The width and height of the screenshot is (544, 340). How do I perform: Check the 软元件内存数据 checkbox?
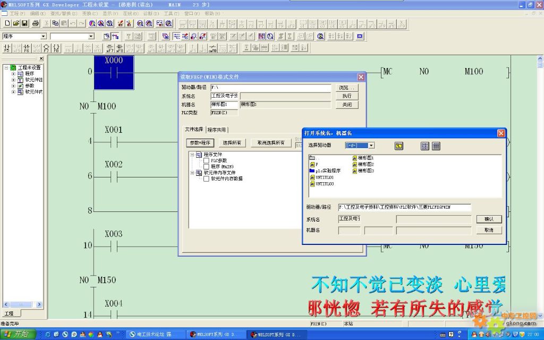coord(207,178)
